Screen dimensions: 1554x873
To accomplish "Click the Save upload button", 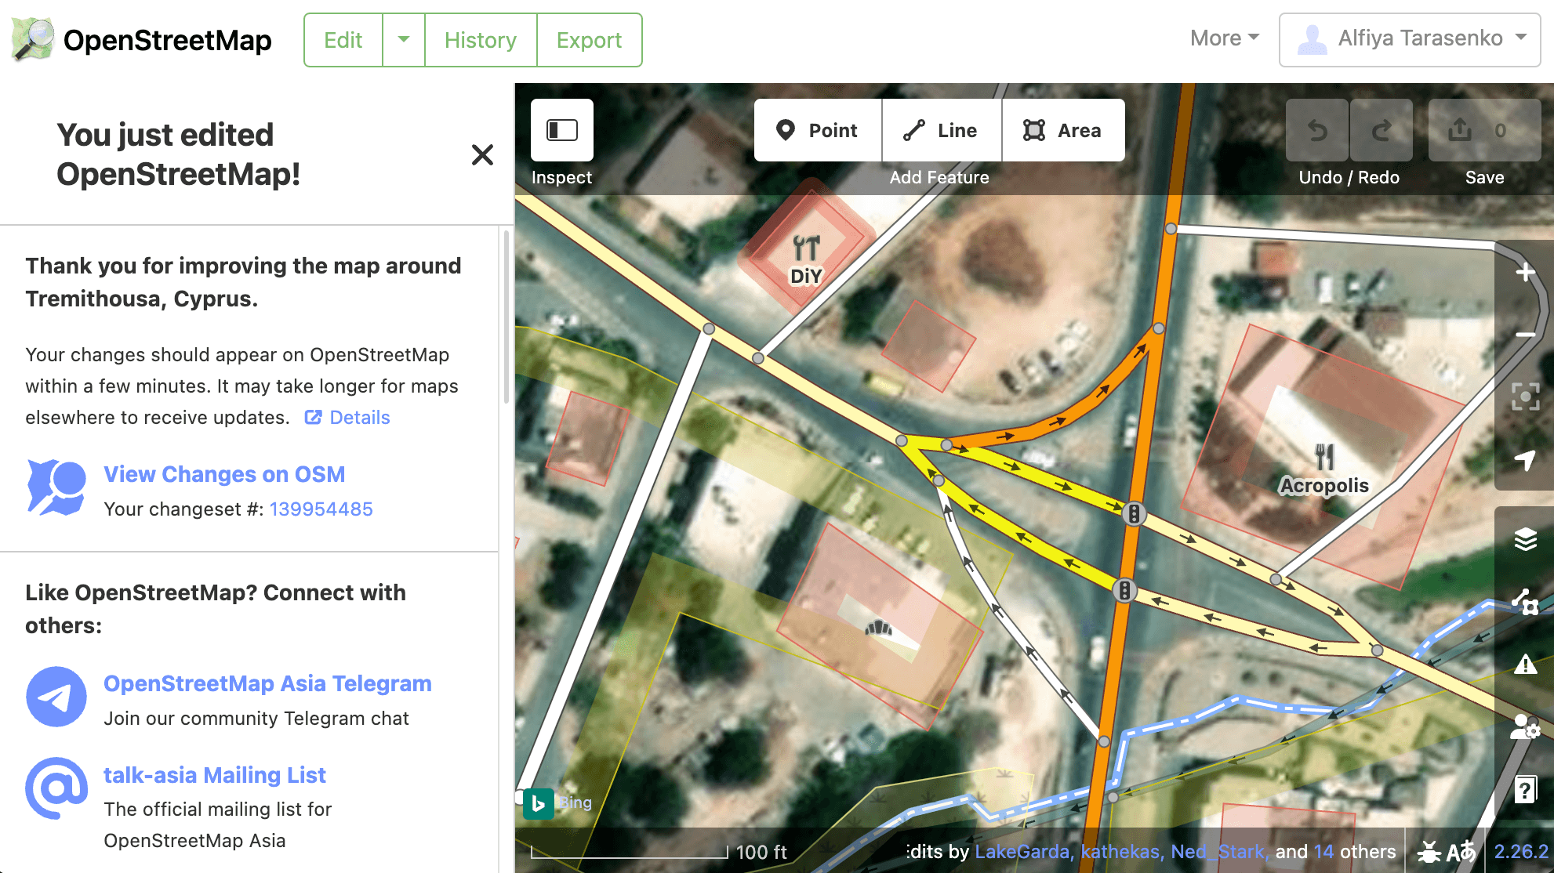I will click(x=1484, y=130).
